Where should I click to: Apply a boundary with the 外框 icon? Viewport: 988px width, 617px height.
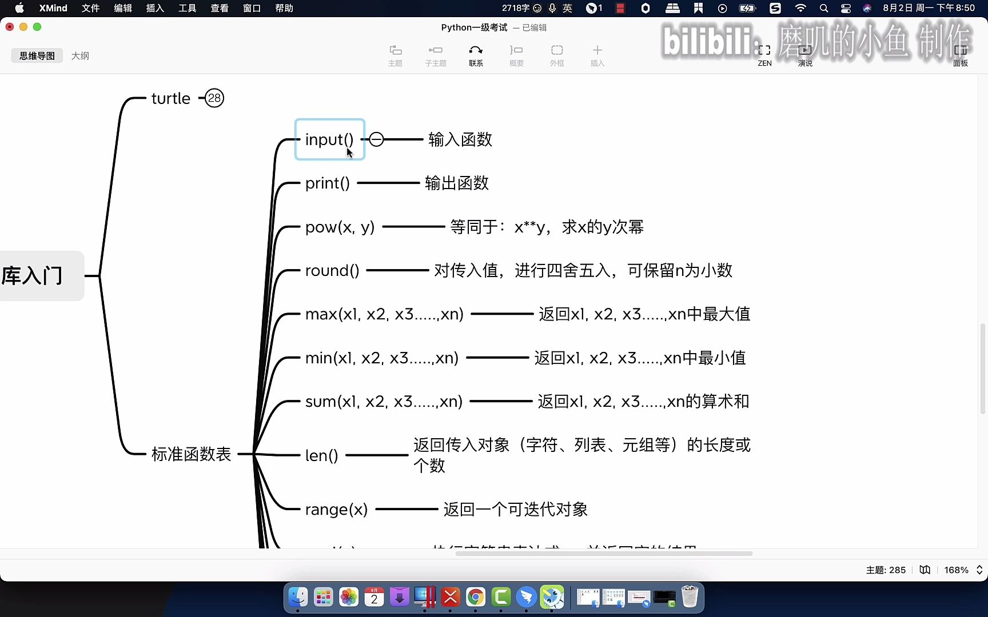pos(556,54)
